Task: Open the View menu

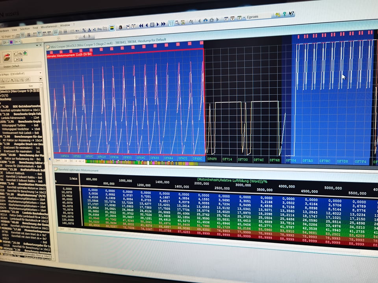Action: tap(15, 30)
